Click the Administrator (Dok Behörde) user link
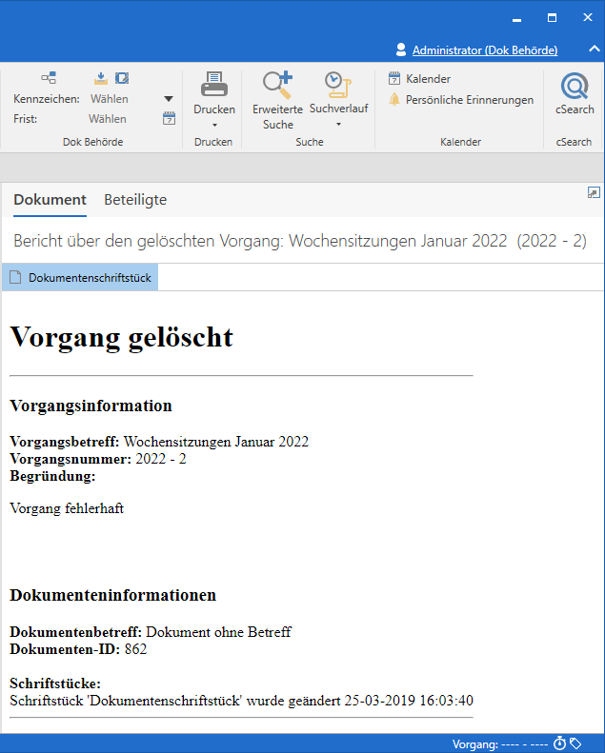605x753 pixels. [484, 50]
